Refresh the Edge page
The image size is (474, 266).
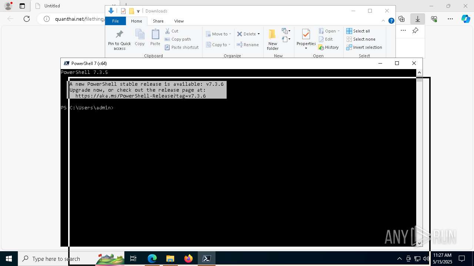27,19
